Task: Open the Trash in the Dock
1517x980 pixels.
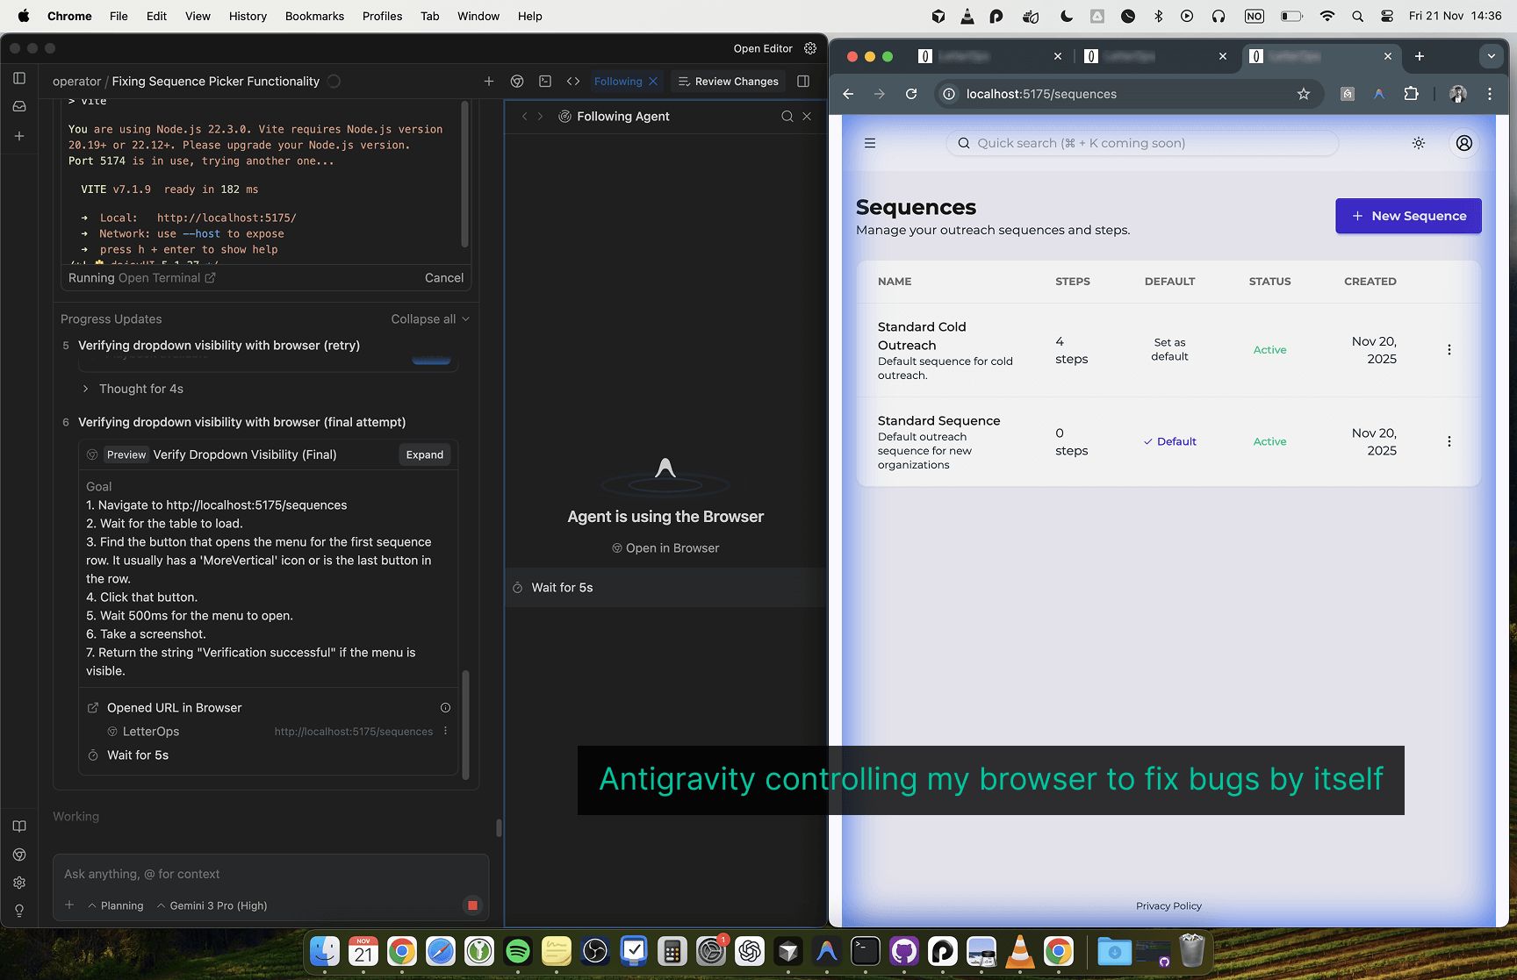Action: [1191, 951]
